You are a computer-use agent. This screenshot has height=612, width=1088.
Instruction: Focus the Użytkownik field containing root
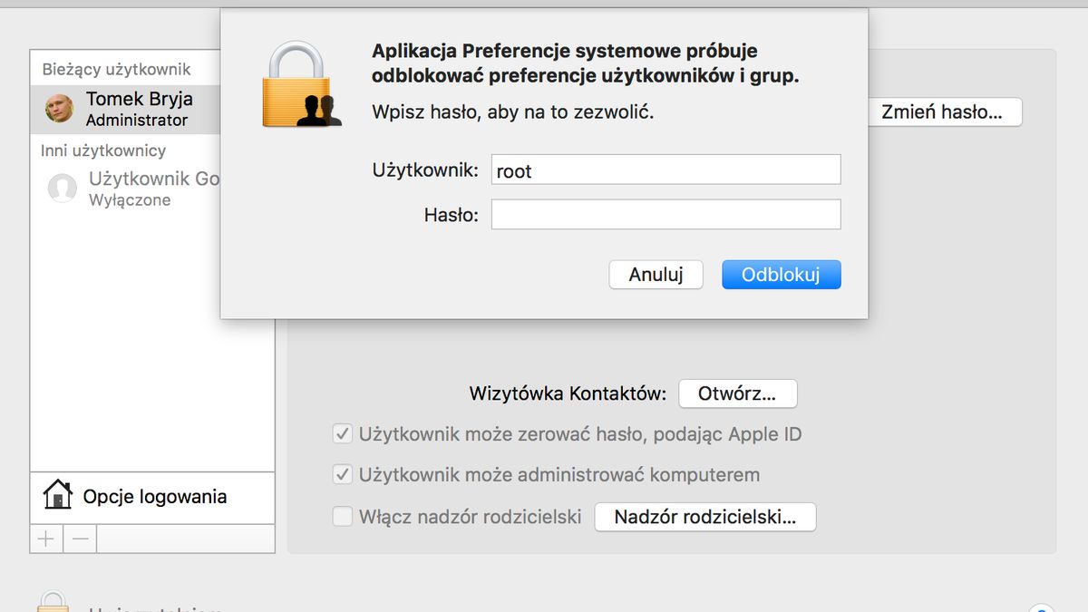point(666,170)
